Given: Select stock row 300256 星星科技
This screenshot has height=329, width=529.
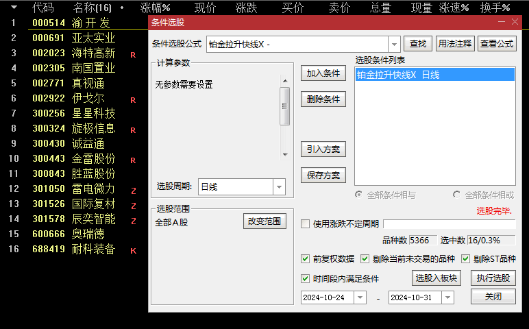Looking at the screenshot, I should [x=74, y=113].
